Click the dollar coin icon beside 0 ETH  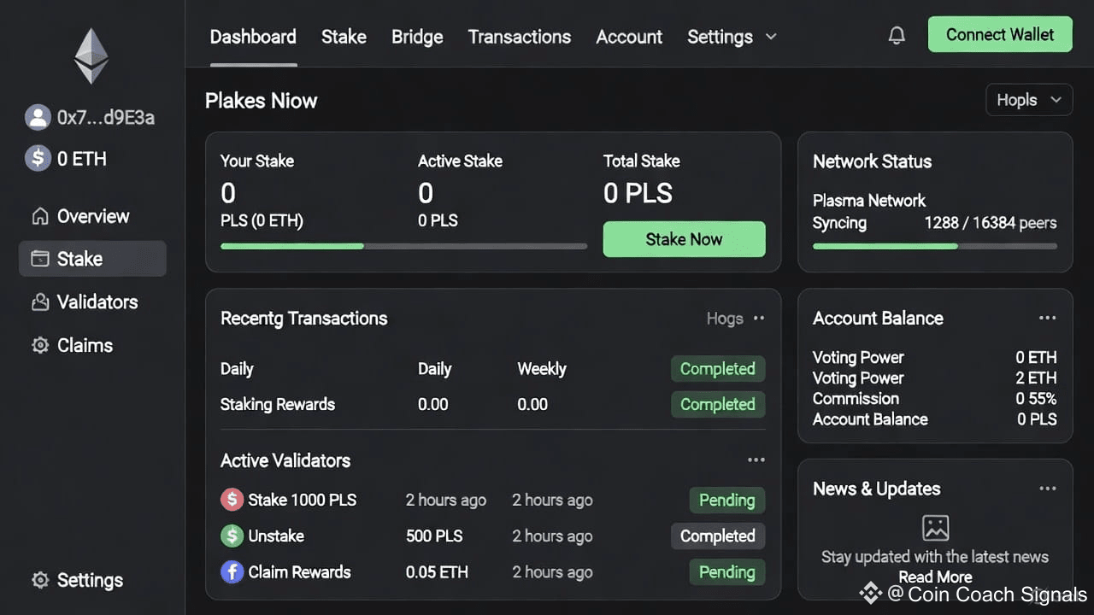(38, 158)
